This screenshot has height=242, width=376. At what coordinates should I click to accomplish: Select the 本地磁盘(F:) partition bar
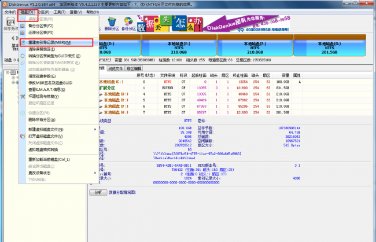click(255, 45)
